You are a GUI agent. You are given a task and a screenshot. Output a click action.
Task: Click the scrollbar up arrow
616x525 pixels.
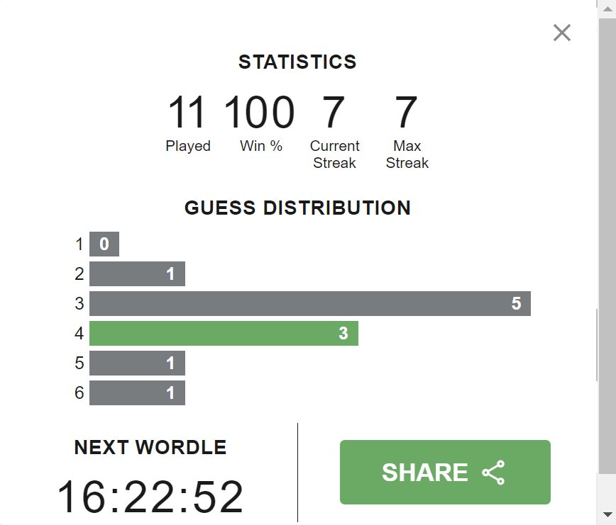607,9
